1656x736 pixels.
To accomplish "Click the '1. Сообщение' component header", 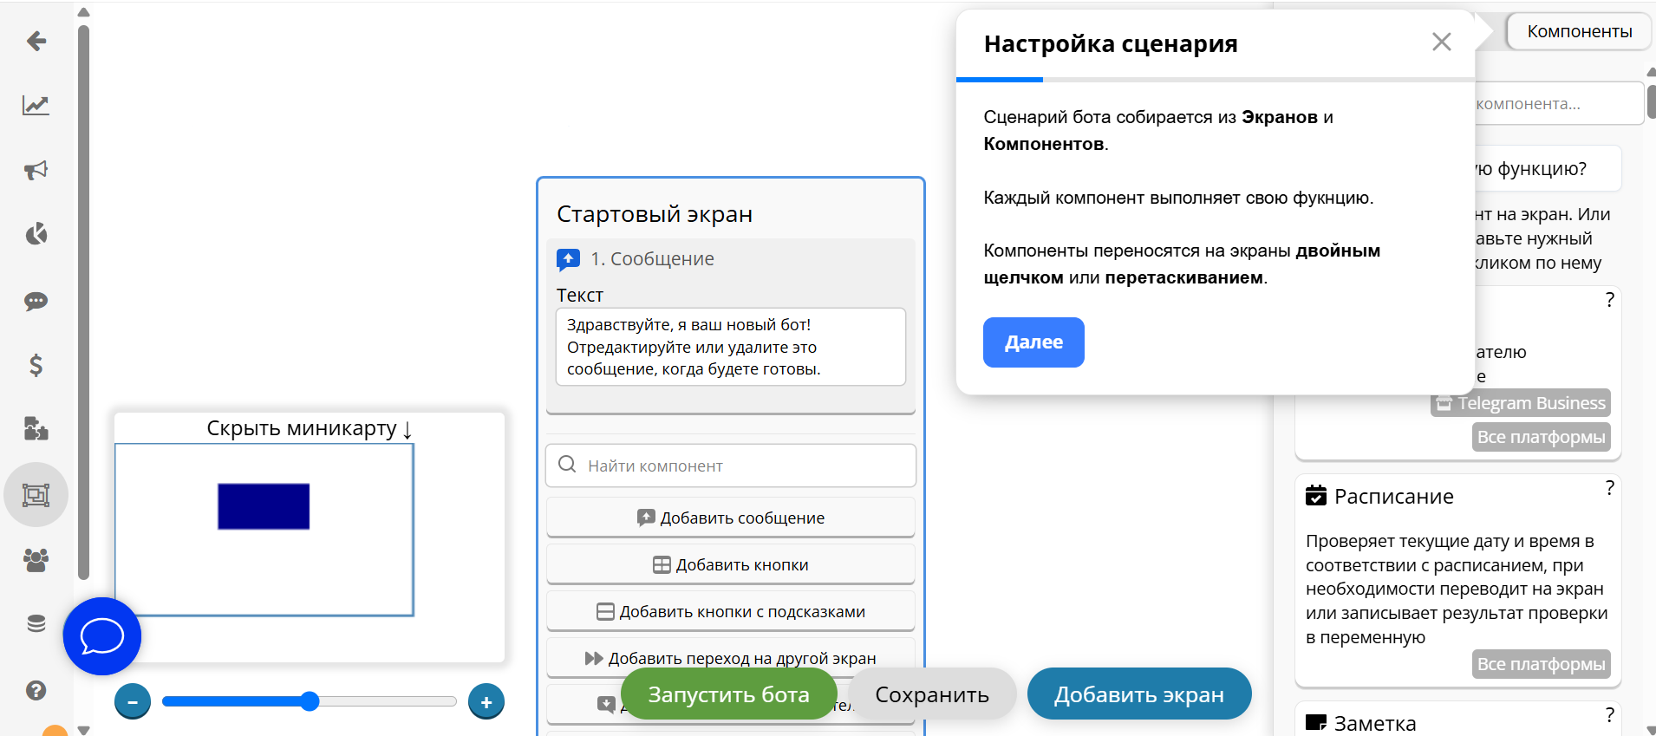I will click(x=653, y=259).
